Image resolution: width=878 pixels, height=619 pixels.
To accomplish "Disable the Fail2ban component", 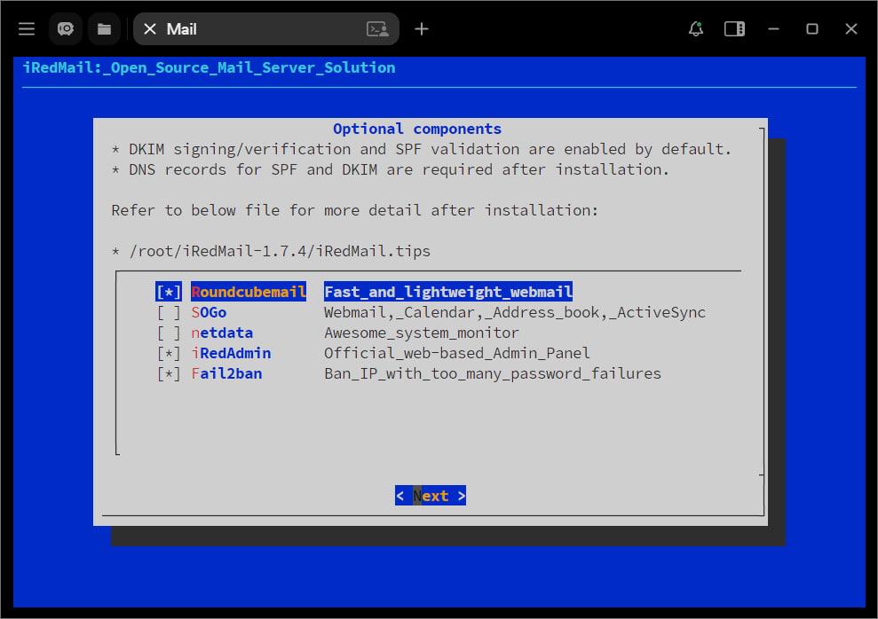I will (x=168, y=373).
